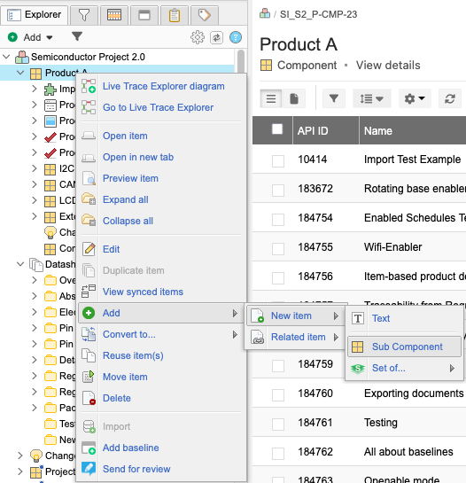Open the tags tab
This screenshot has height=483, width=466.
pyautogui.click(x=204, y=14)
